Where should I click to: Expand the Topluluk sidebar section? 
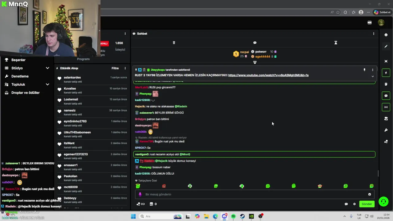47,84
